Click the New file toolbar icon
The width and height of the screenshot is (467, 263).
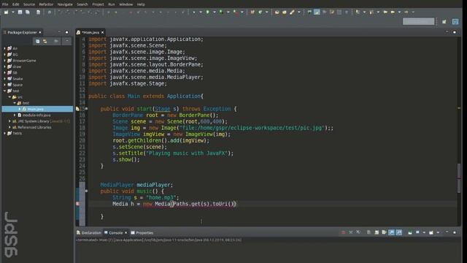click(6, 12)
